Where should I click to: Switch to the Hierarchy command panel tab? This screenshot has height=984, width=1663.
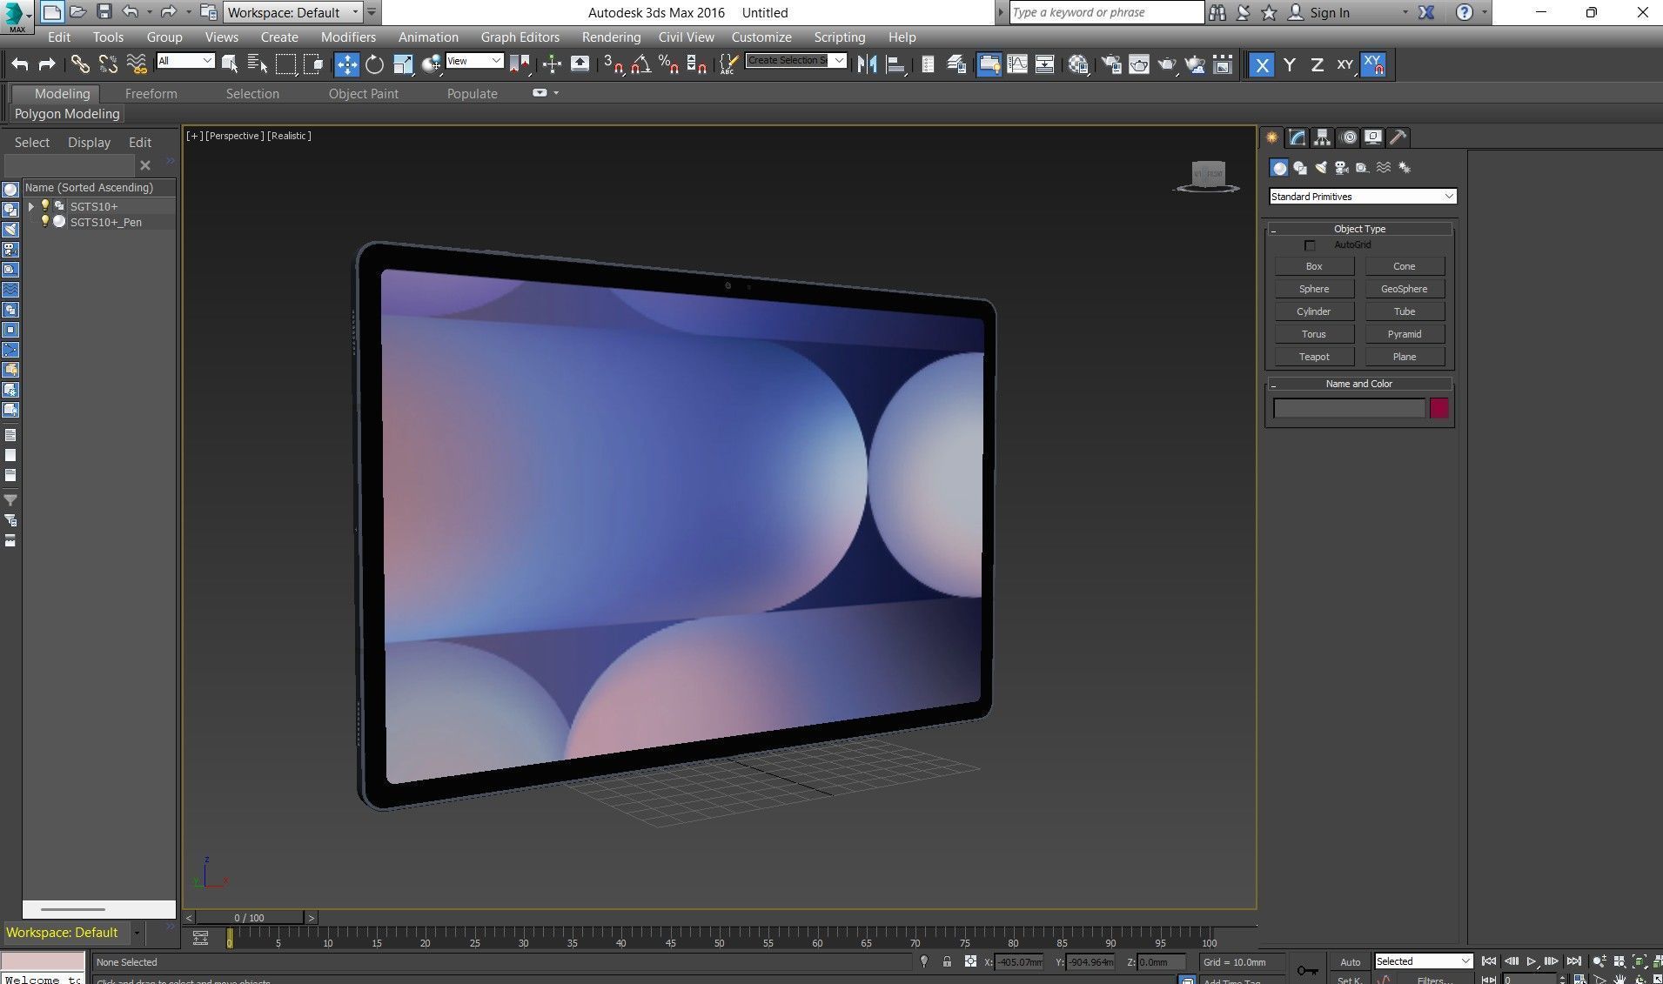click(x=1323, y=137)
